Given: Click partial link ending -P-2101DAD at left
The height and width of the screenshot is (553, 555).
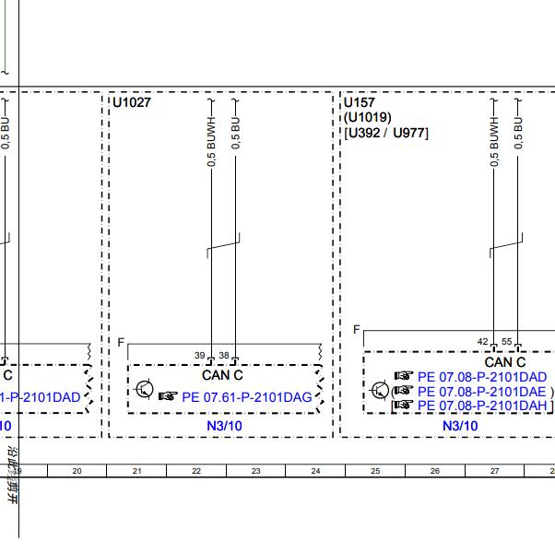Looking at the screenshot, I should [40, 397].
